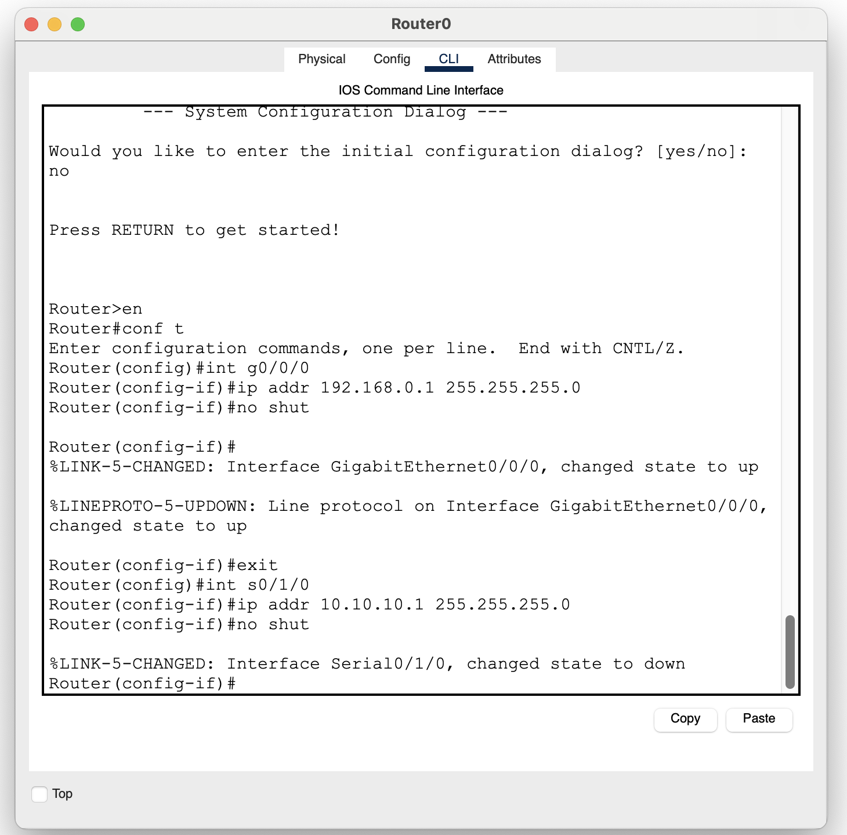
Task: Click the 'ip addr 192.168.0.1' command line
Action: click(x=314, y=387)
